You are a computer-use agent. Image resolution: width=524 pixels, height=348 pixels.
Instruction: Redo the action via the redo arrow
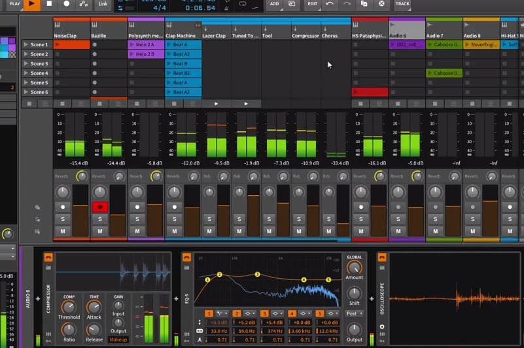[x=347, y=4]
